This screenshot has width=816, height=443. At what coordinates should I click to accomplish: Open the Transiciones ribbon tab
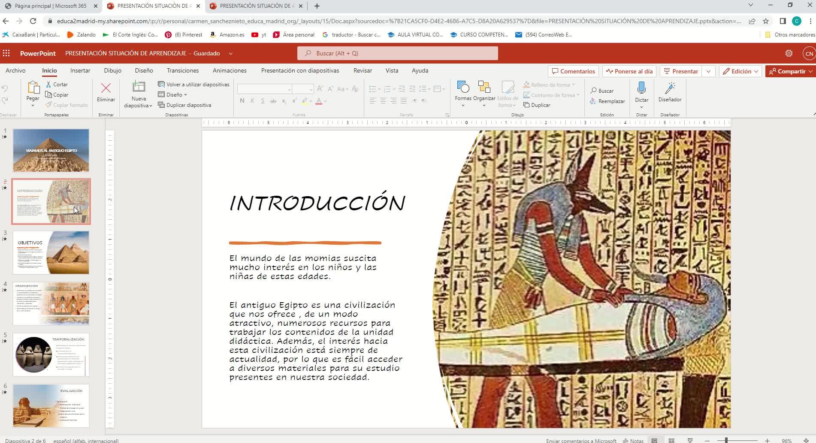click(x=183, y=70)
